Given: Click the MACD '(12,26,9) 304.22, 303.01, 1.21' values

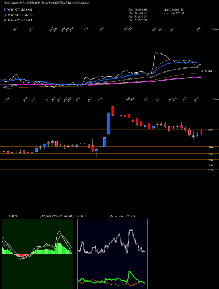Looking at the screenshot, I should pos(60,216).
